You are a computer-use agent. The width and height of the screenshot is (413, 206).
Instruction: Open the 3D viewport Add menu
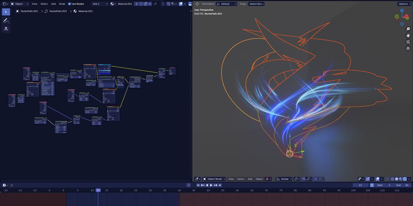250,179
